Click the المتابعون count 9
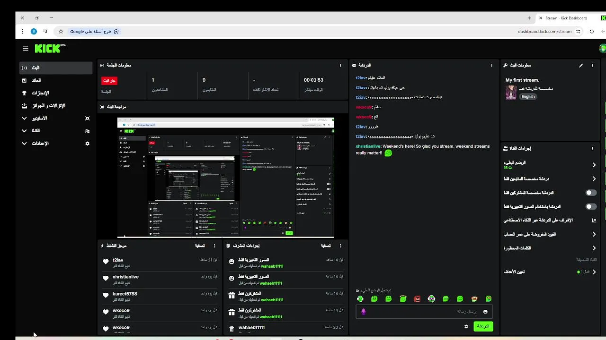606x340 pixels. 204,80
